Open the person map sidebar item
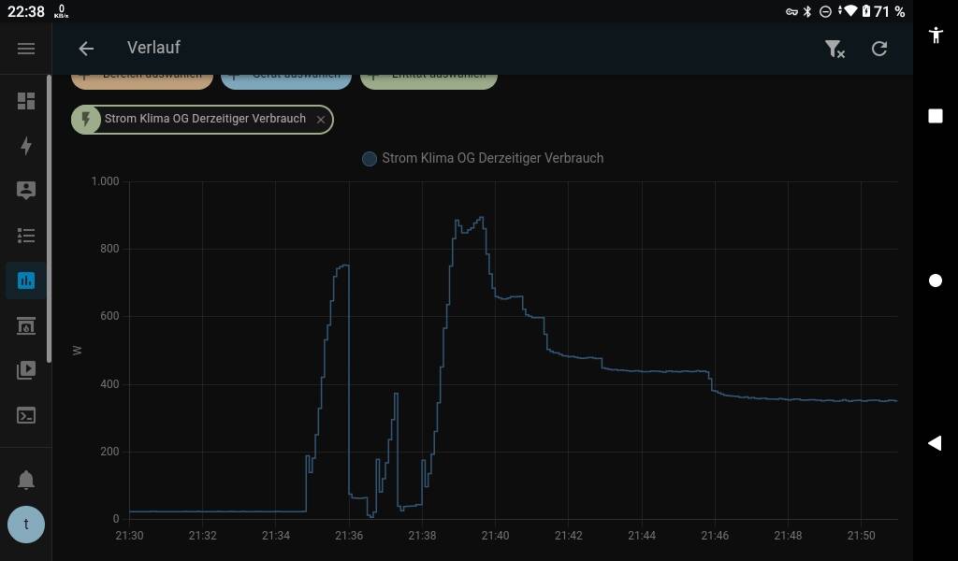Viewport: 958px width, 561px height. (x=26, y=191)
